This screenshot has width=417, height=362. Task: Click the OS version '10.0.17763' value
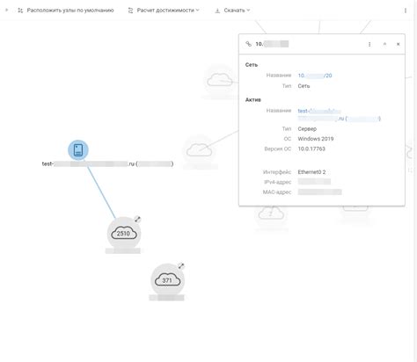(311, 148)
